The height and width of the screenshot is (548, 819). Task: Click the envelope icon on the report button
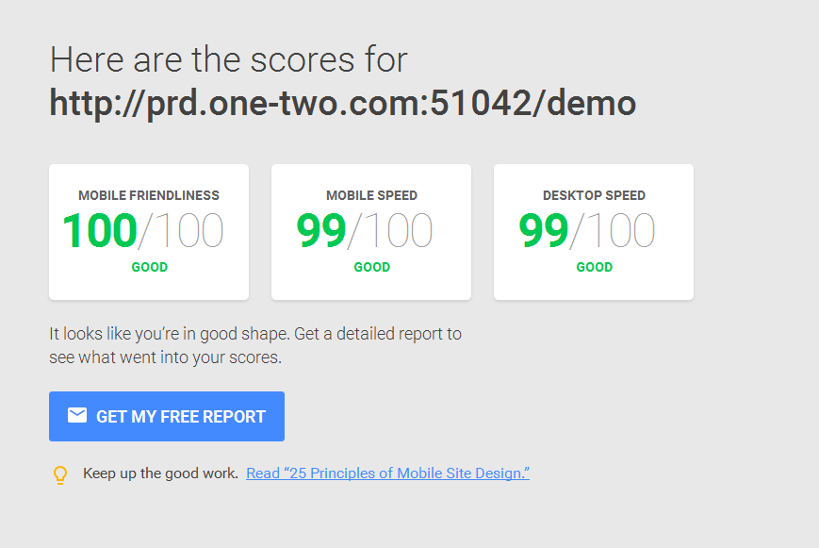pos(75,415)
